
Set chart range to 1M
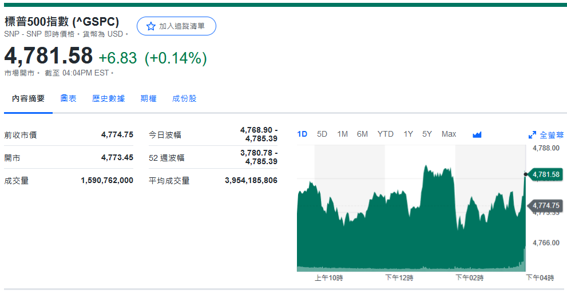coord(342,134)
